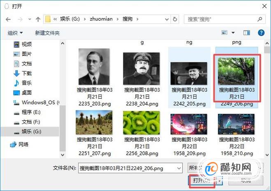Screen dimensions: 271x191
Task: Click the 音乐 note icon
Action: (x=16, y=83)
